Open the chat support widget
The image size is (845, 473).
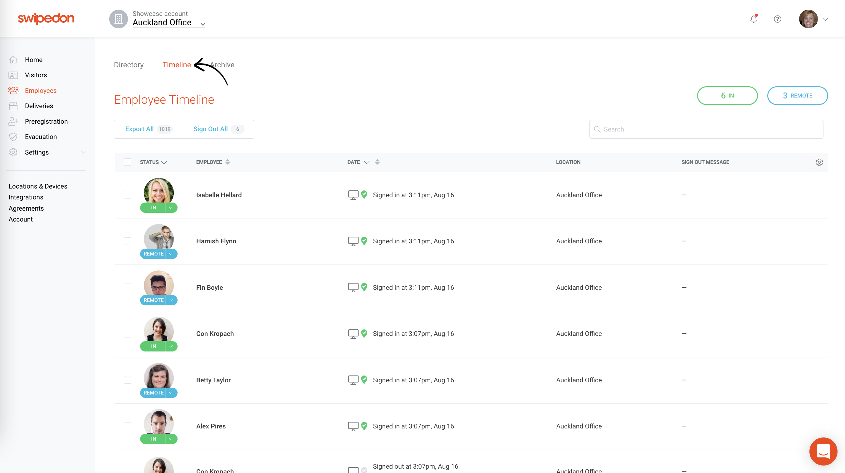point(823,451)
